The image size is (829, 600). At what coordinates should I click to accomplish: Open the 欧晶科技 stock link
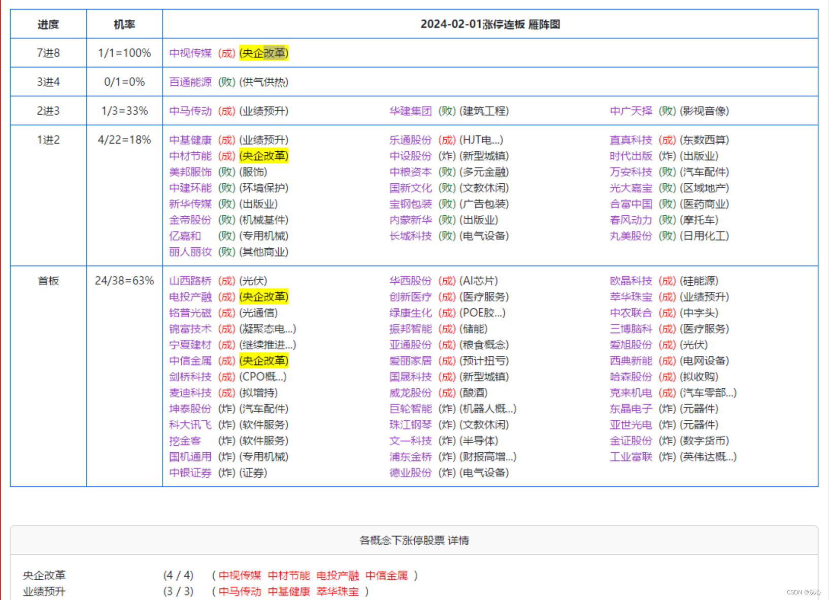tap(631, 281)
